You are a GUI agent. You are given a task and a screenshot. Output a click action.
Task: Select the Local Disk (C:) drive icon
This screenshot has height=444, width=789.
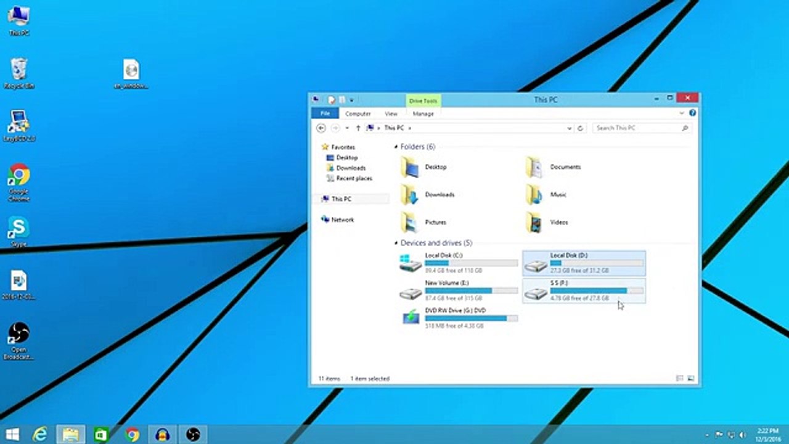[410, 263]
